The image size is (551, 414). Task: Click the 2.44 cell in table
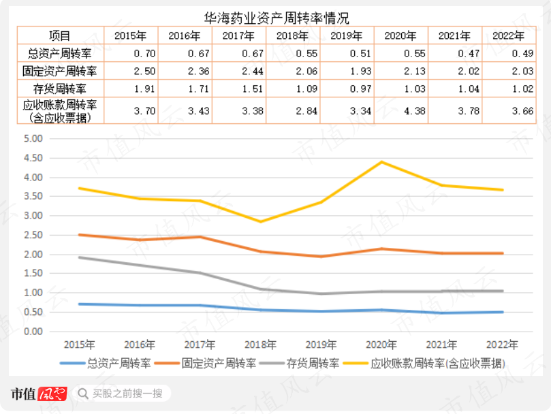pyautogui.click(x=239, y=71)
